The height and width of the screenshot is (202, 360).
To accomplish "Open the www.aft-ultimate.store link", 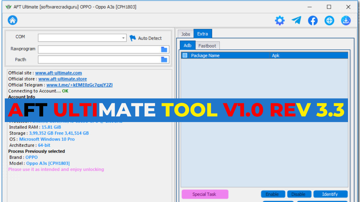I will [62, 79].
